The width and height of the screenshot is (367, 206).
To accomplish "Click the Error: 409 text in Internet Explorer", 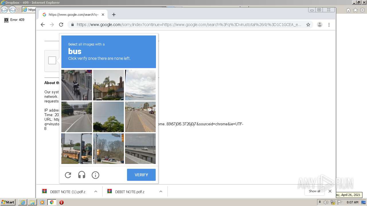I will pyautogui.click(x=17, y=20).
